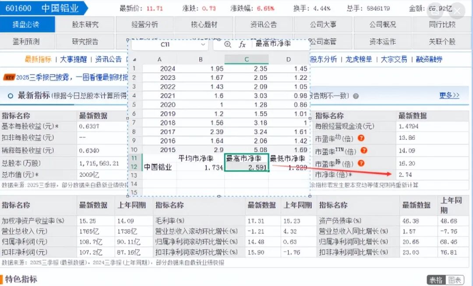The width and height of the screenshot is (473, 286).
Task: Click the 融资融券 link
Action: point(429,59)
